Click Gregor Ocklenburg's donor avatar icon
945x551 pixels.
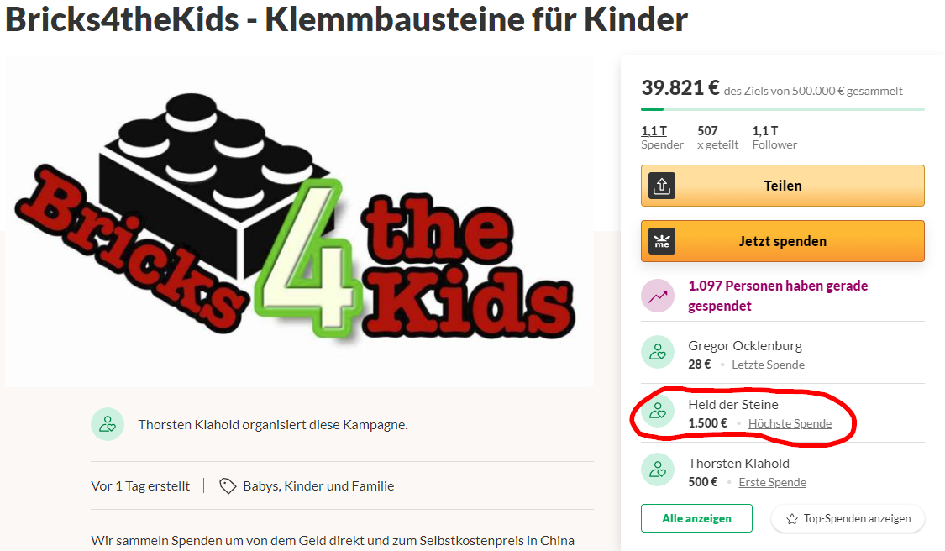(658, 352)
